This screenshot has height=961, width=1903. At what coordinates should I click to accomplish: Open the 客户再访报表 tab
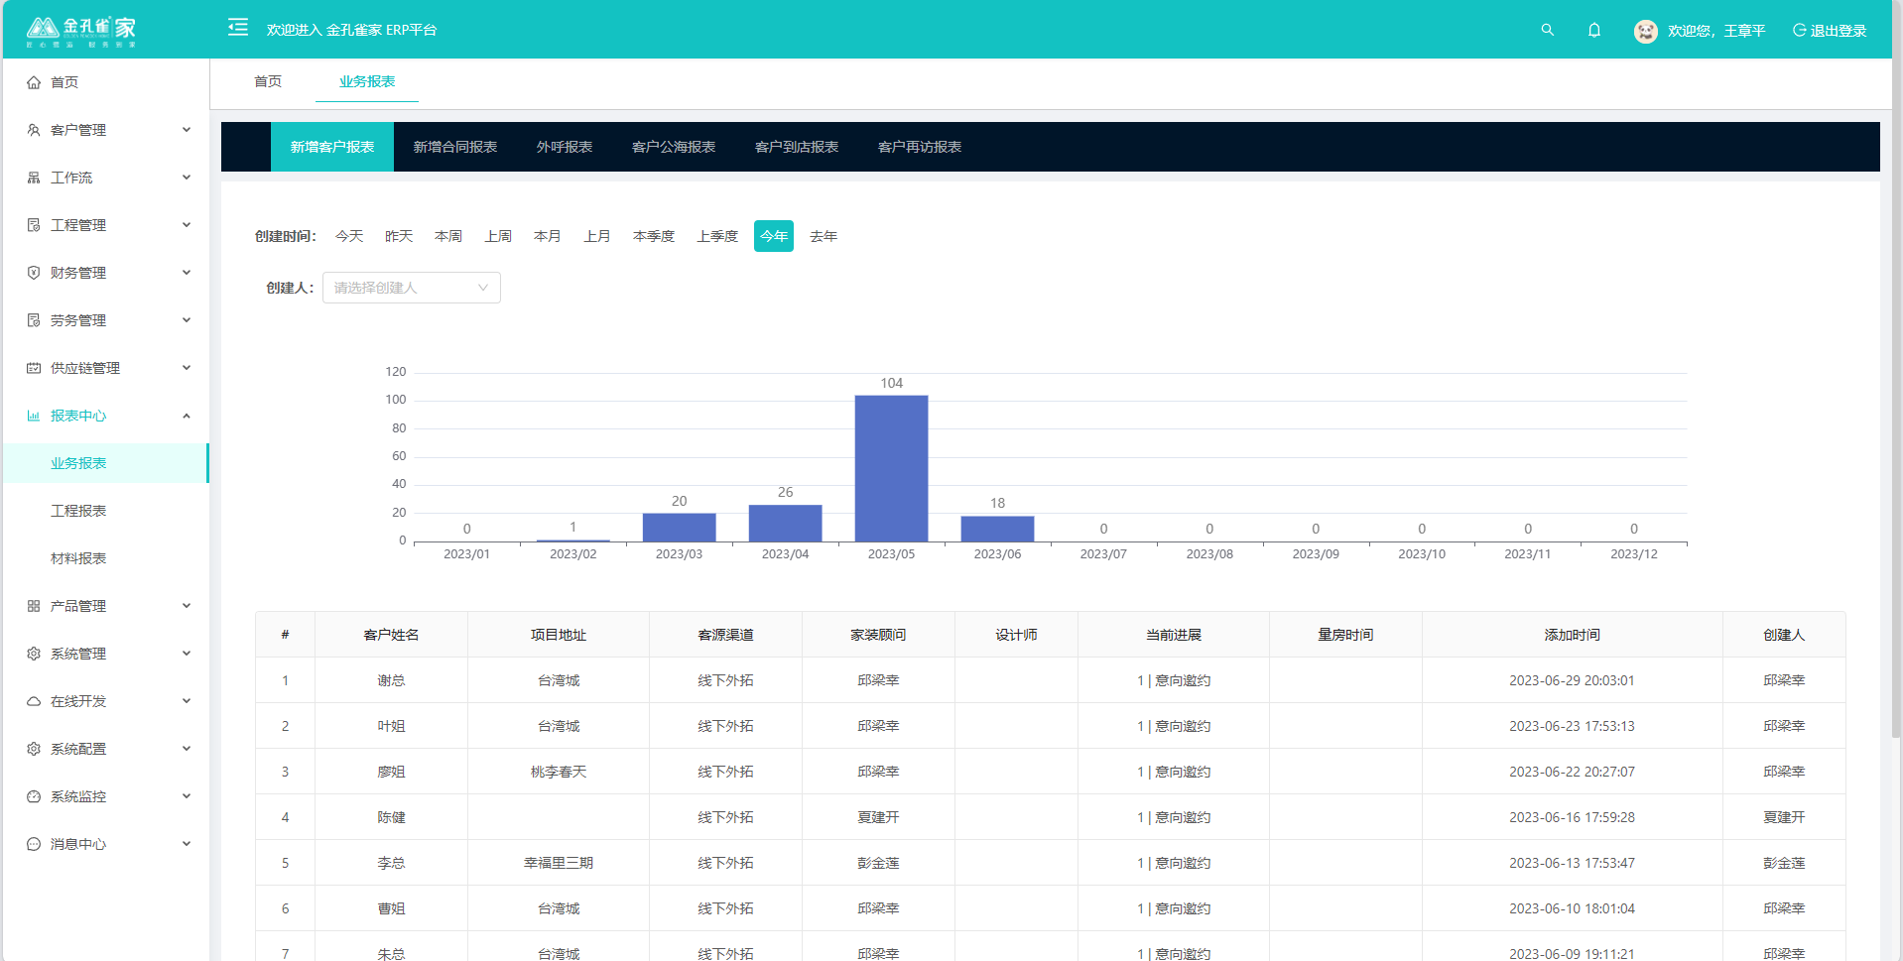(x=920, y=147)
